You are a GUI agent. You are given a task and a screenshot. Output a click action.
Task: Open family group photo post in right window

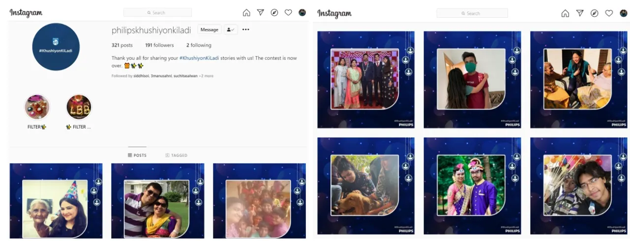coord(366,80)
